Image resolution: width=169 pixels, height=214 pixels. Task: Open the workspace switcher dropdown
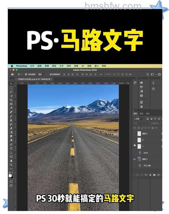[x=153, y=74]
